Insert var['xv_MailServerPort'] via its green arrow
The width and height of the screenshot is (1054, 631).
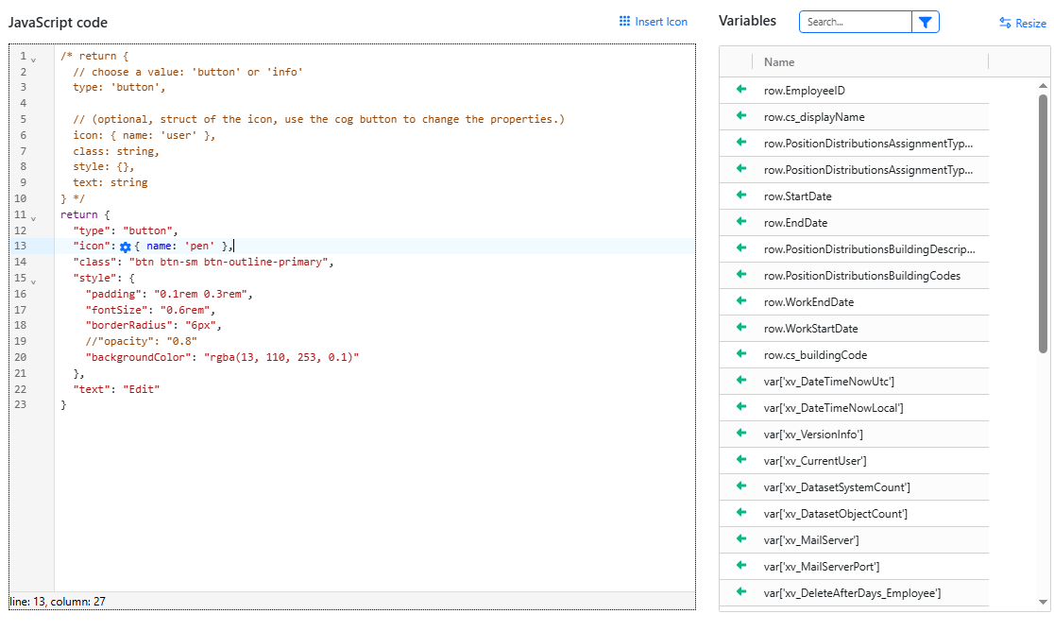(741, 565)
